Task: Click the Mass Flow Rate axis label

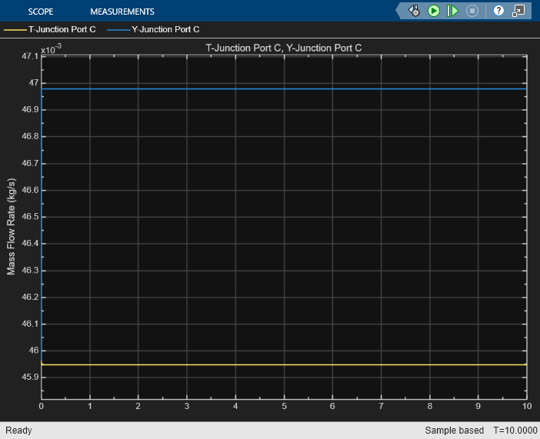Action: (12, 227)
